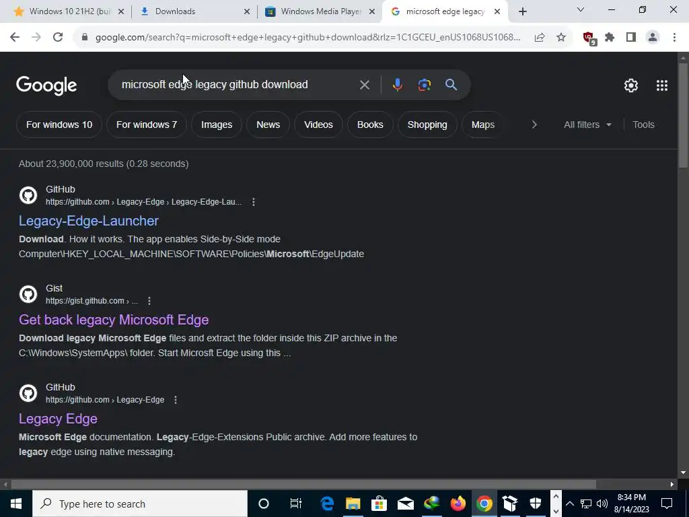The height and width of the screenshot is (517, 689).
Task: Expand the All filters dropdown
Action: [x=587, y=125]
